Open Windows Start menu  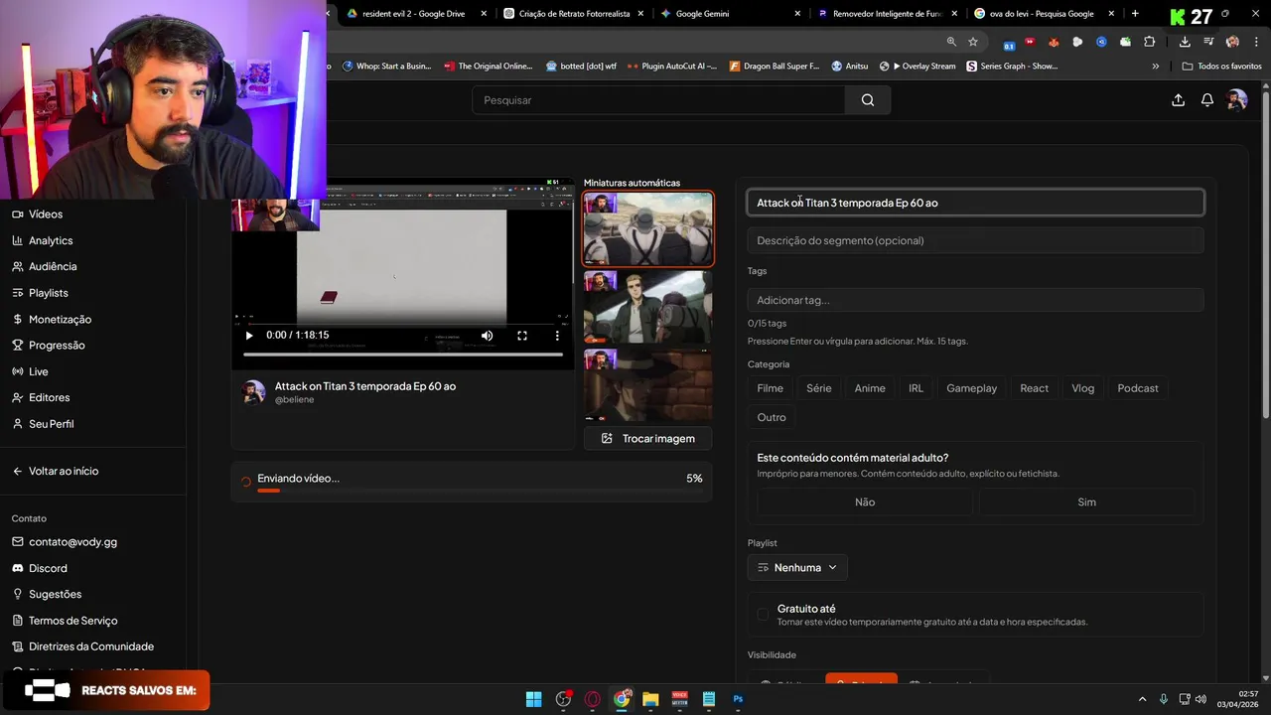533,699
